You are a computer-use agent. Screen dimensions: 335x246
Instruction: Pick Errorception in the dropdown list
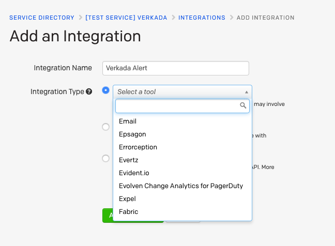coord(138,147)
